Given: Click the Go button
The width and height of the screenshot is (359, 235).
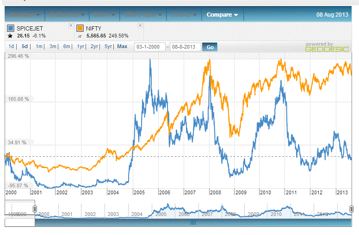Looking at the screenshot, I should 210,47.
